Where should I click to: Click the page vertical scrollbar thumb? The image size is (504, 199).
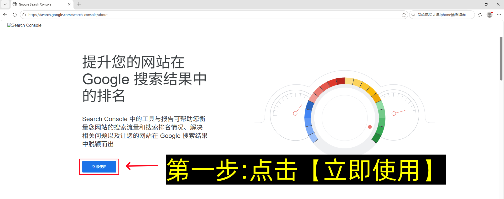click(x=501, y=59)
